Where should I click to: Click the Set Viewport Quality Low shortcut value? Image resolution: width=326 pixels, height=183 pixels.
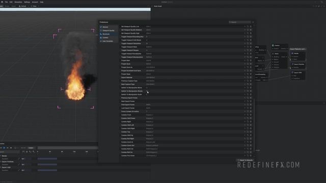148,26
